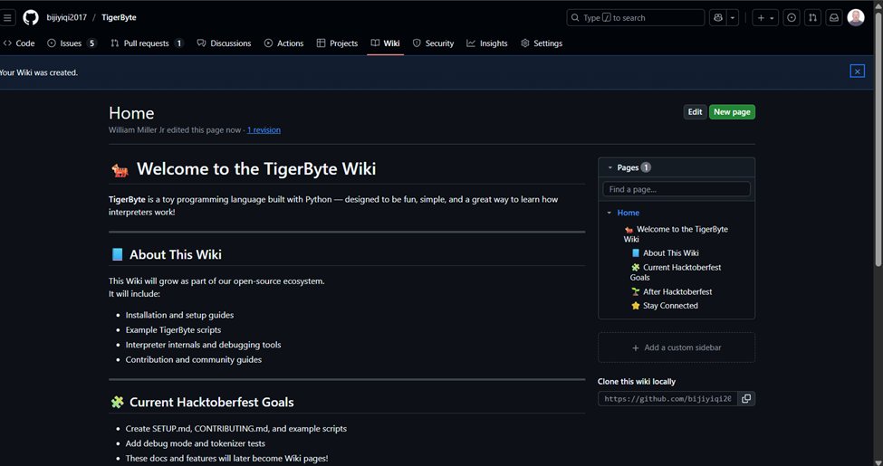Jump to After Hacktoberfest in outline

671,292
